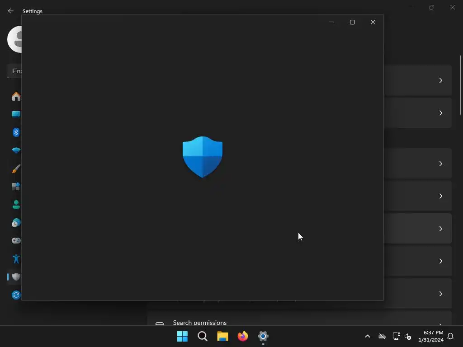The width and height of the screenshot is (463, 347).
Task: Open the OneDrive tray icon
Action: pyautogui.click(x=382, y=336)
